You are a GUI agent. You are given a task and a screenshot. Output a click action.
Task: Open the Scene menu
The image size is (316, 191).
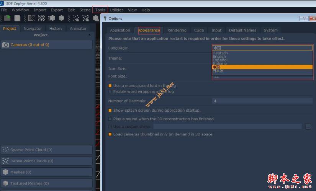click(85, 10)
